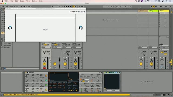
Task: Select yellow oscillator A button in Operator
Action: pyautogui.click(x=46, y=90)
